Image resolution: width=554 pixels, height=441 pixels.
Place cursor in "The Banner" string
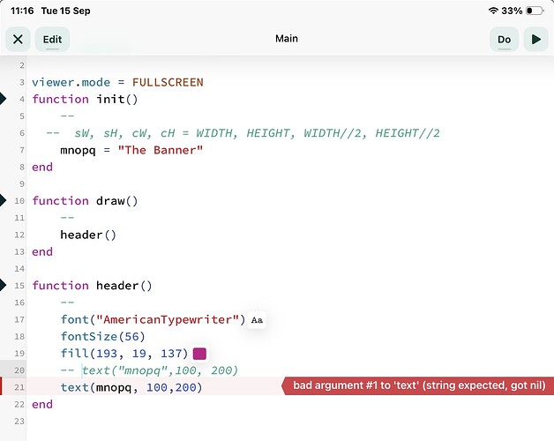[x=160, y=150]
